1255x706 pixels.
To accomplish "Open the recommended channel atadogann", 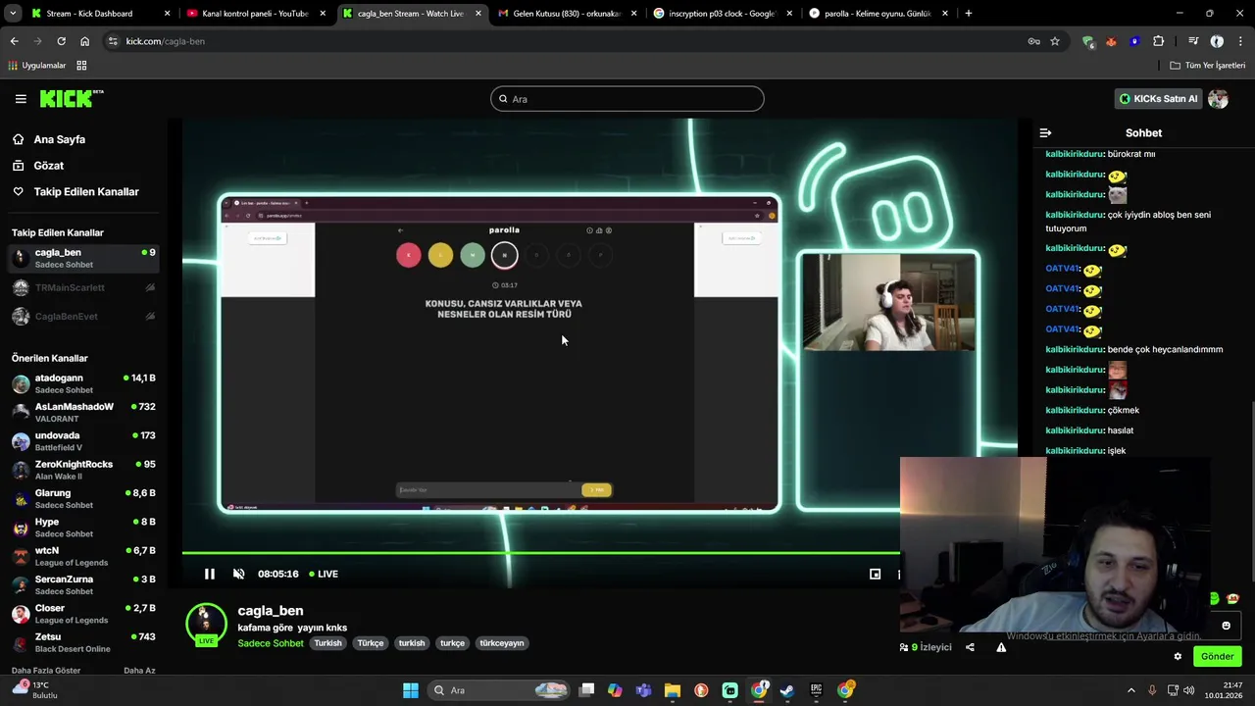I will [82, 383].
